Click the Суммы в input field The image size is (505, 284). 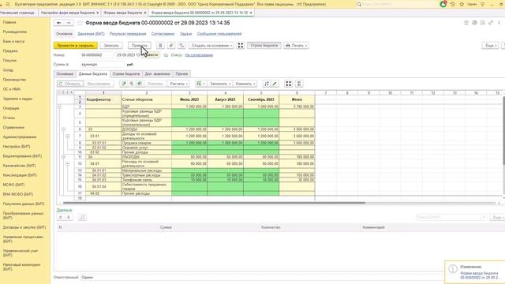tap(102, 65)
